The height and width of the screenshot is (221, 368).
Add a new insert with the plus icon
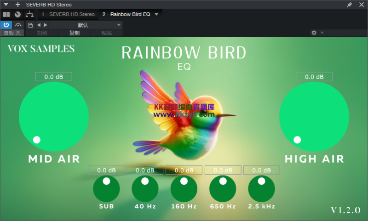18,5
